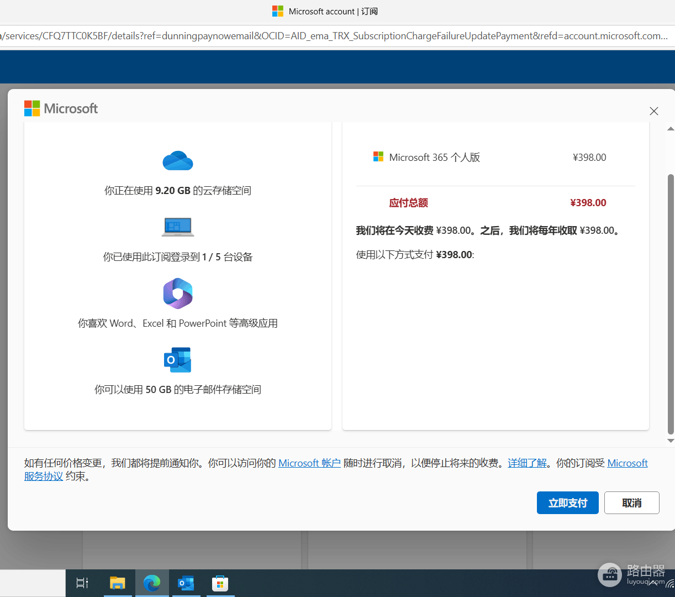
Task: Click the 我们将在今天收费 charge notice
Action: tap(489, 231)
